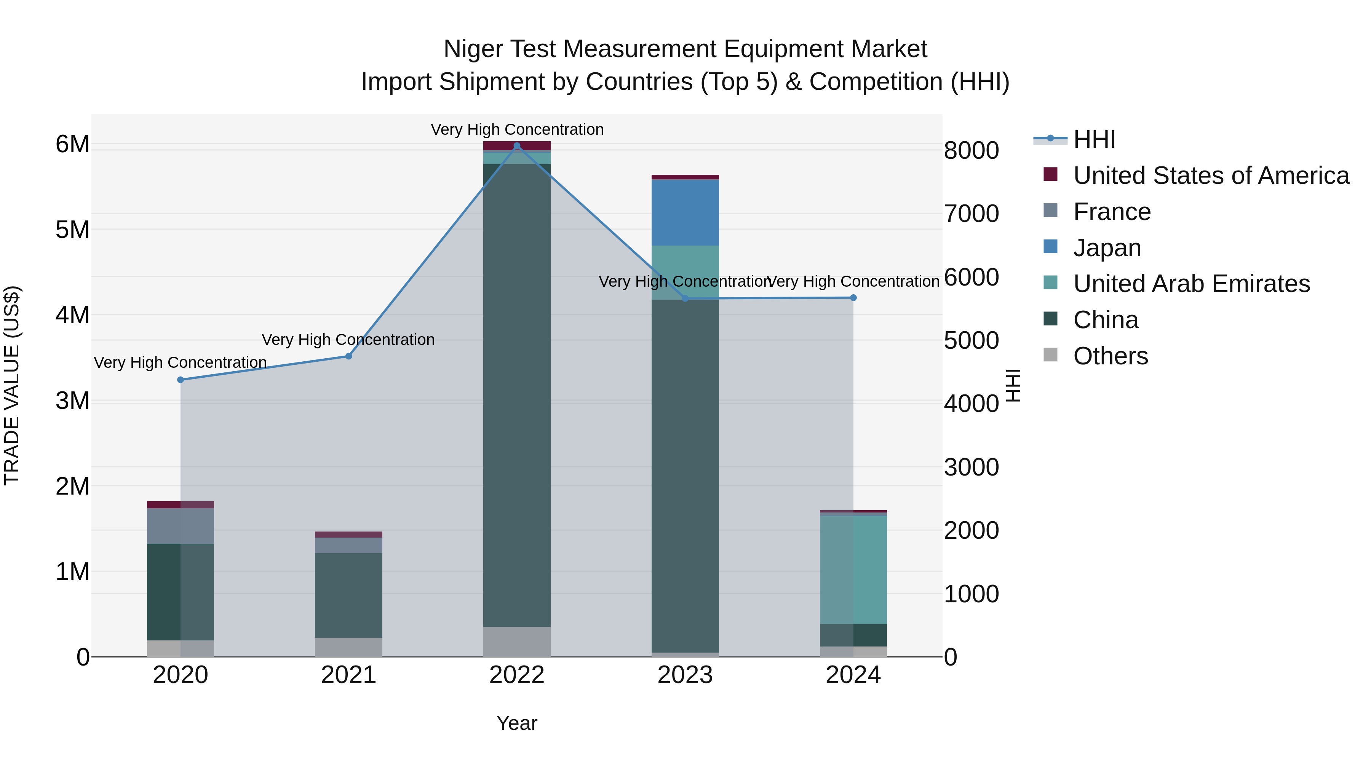Click the teal United Arab Emirates swatch
Viewport: 1371px width, 771px height.
[x=1051, y=283]
